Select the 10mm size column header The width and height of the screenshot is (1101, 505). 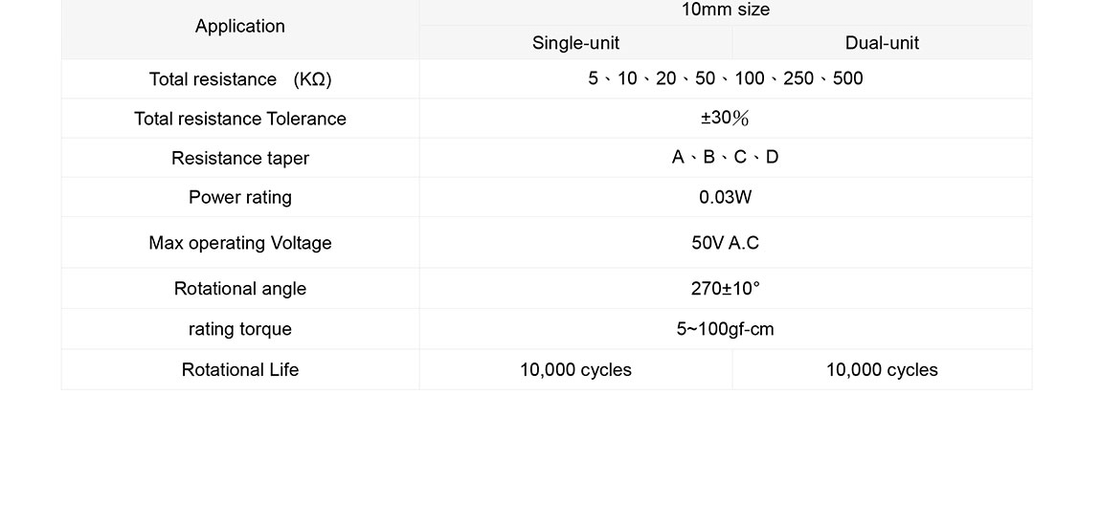click(x=725, y=11)
